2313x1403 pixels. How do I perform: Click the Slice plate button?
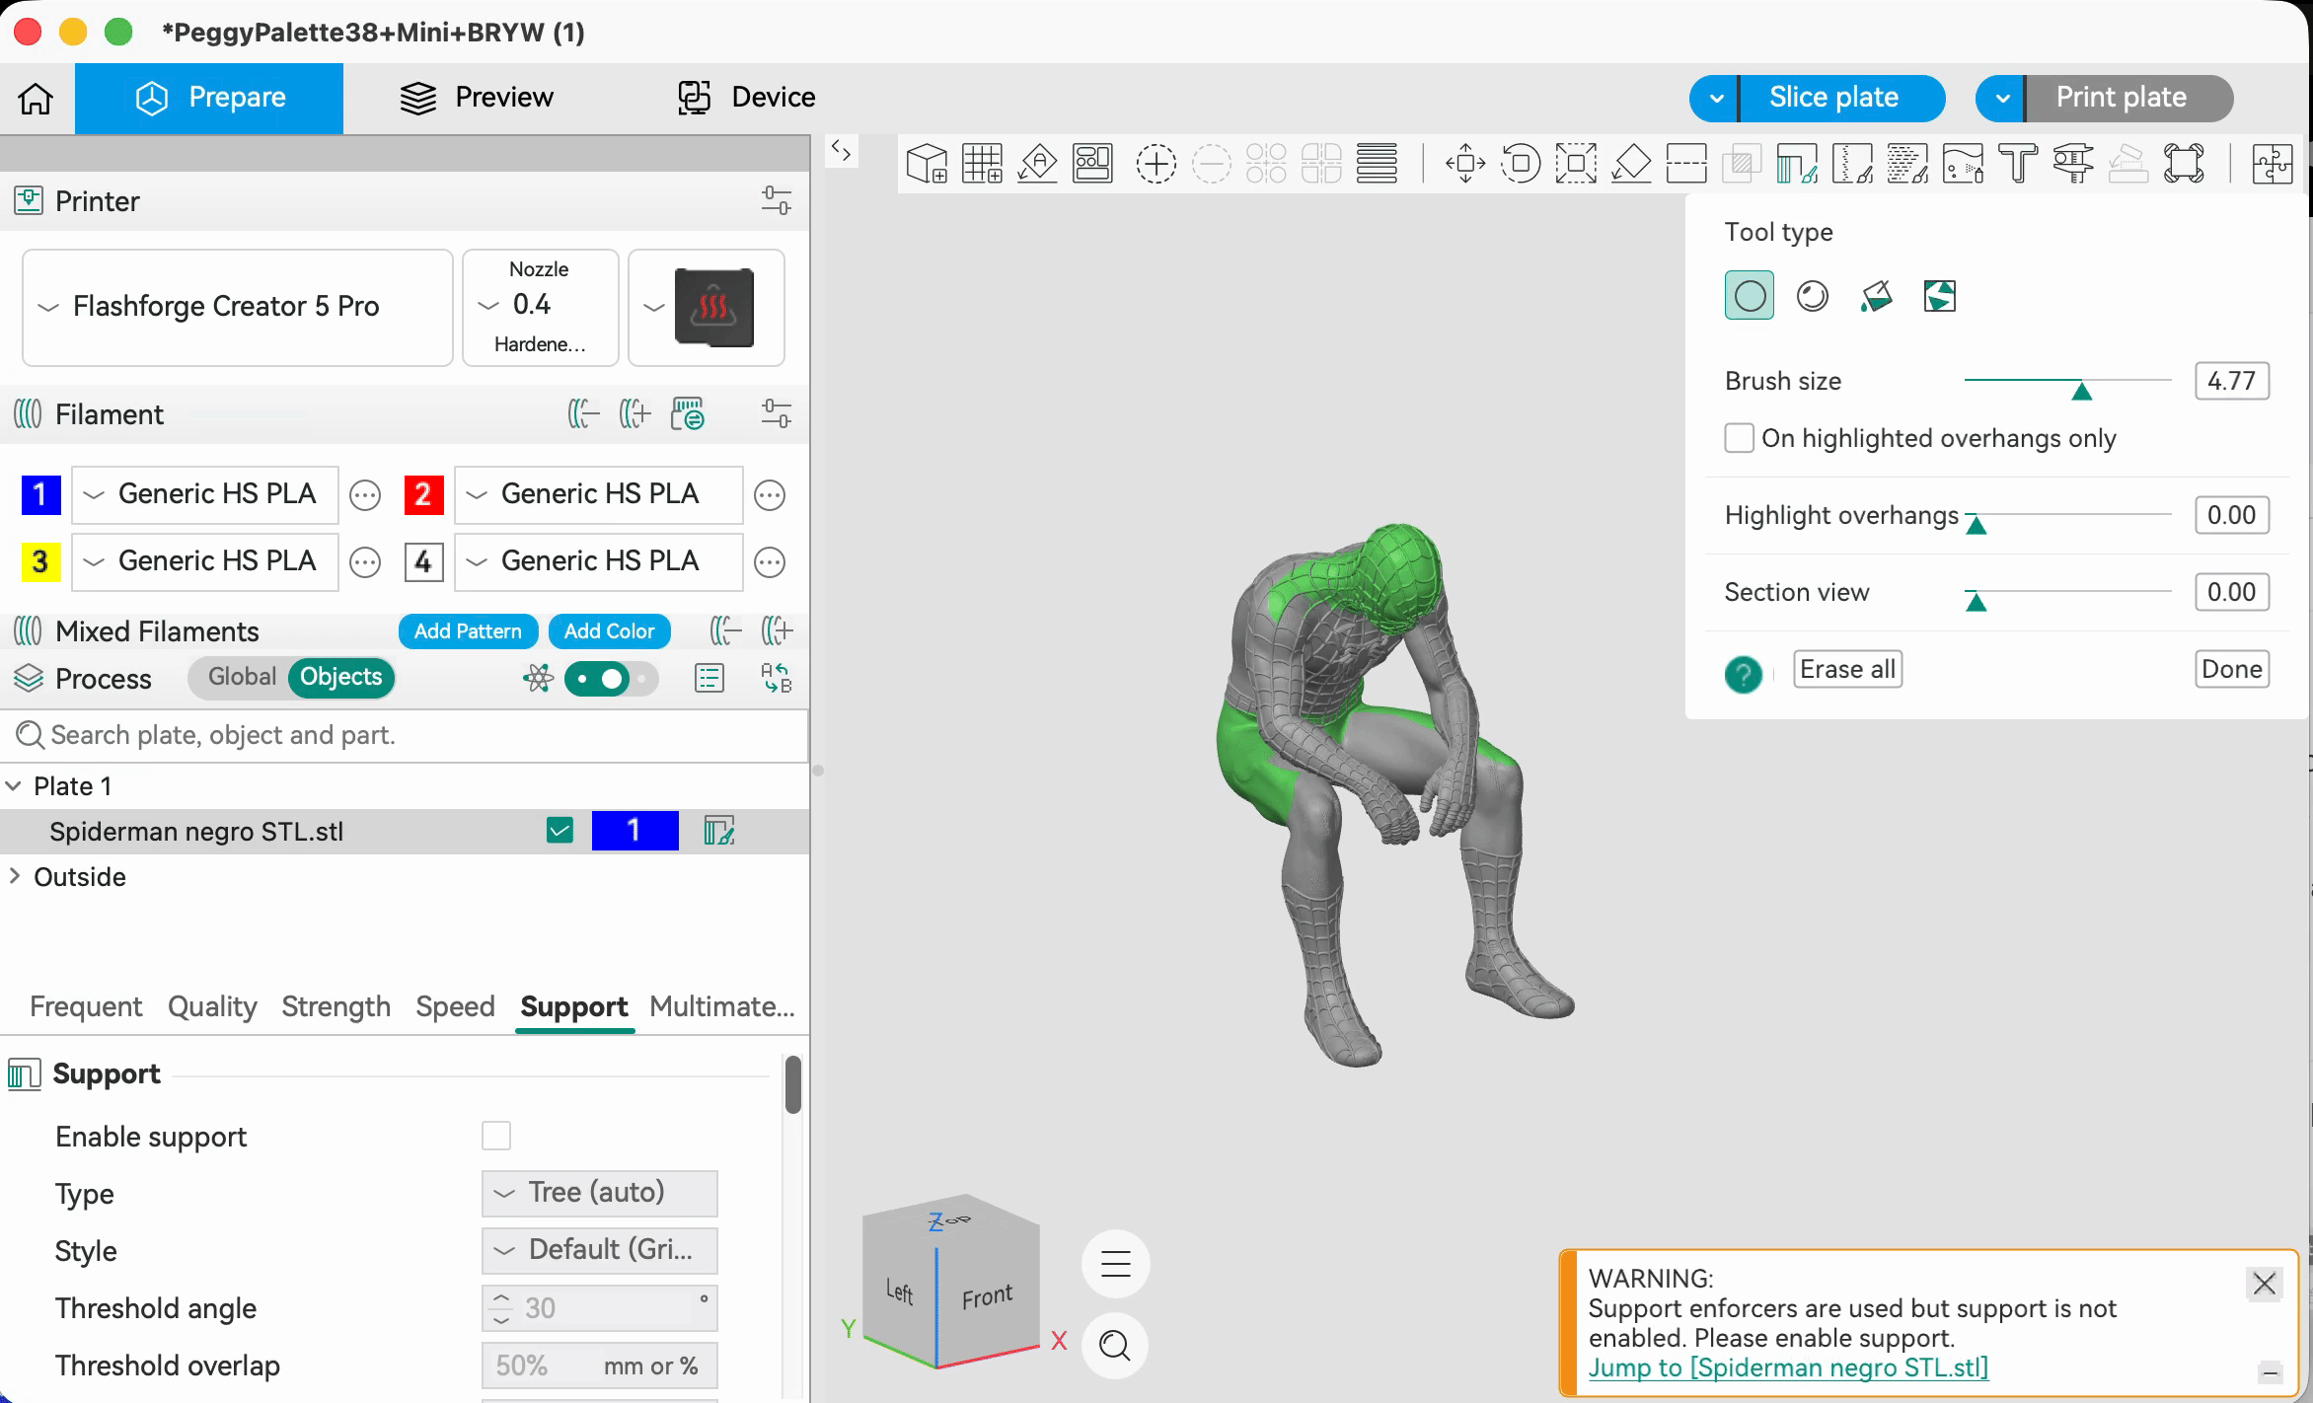pyautogui.click(x=1842, y=98)
